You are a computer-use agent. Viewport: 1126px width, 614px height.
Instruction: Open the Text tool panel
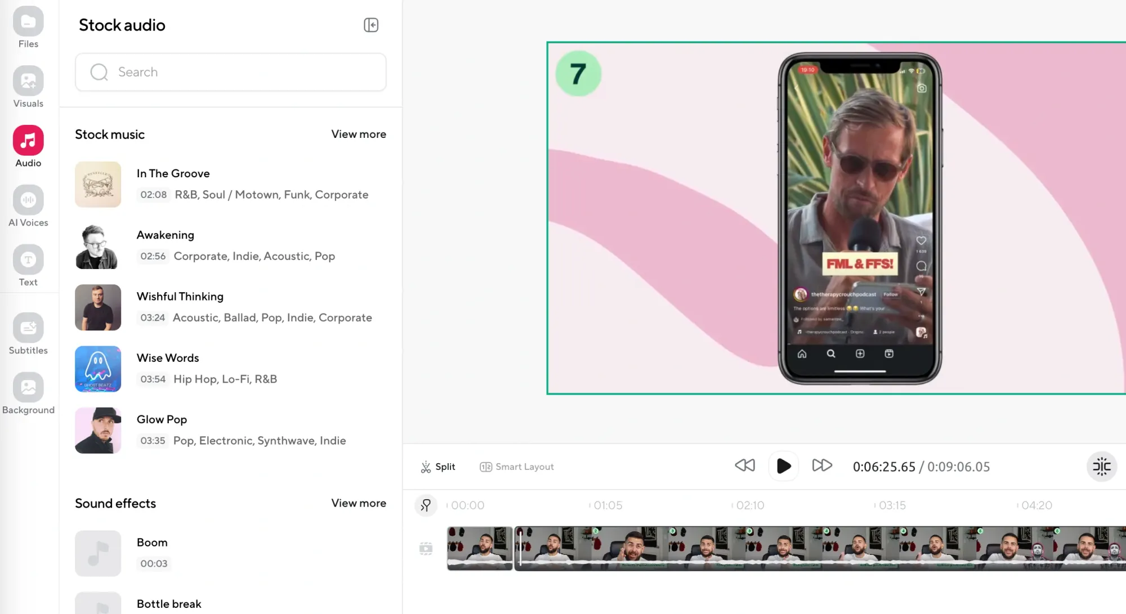[28, 265]
